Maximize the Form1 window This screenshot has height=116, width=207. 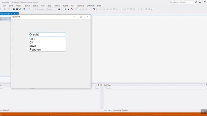[x=81, y=17]
